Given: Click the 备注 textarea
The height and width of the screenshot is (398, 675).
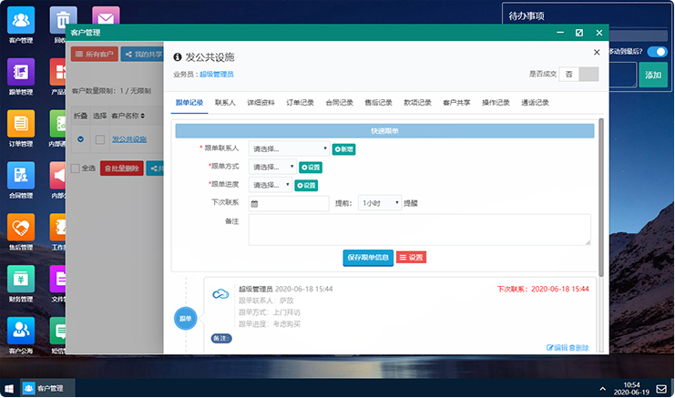Looking at the screenshot, I should [420, 230].
